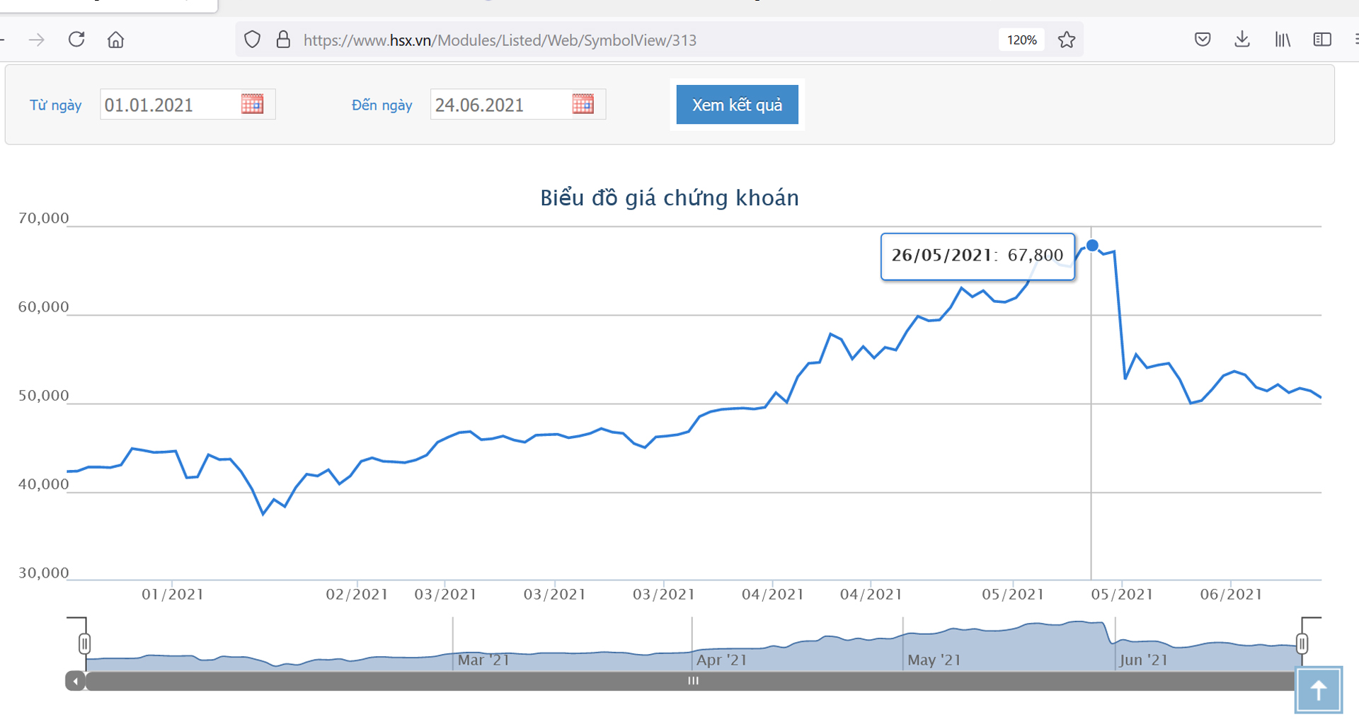Open the Pocket save icon
The width and height of the screenshot is (1359, 722).
pyautogui.click(x=1203, y=40)
